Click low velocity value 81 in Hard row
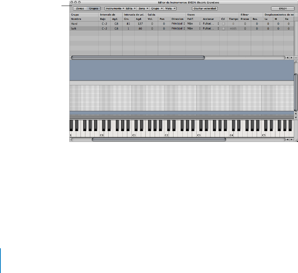This screenshot has width=298, height=273. 128,24
